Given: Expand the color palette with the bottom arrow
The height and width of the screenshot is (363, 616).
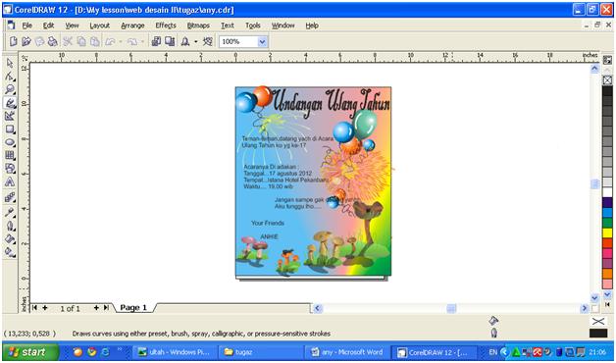Looking at the screenshot, I should (x=607, y=294).
